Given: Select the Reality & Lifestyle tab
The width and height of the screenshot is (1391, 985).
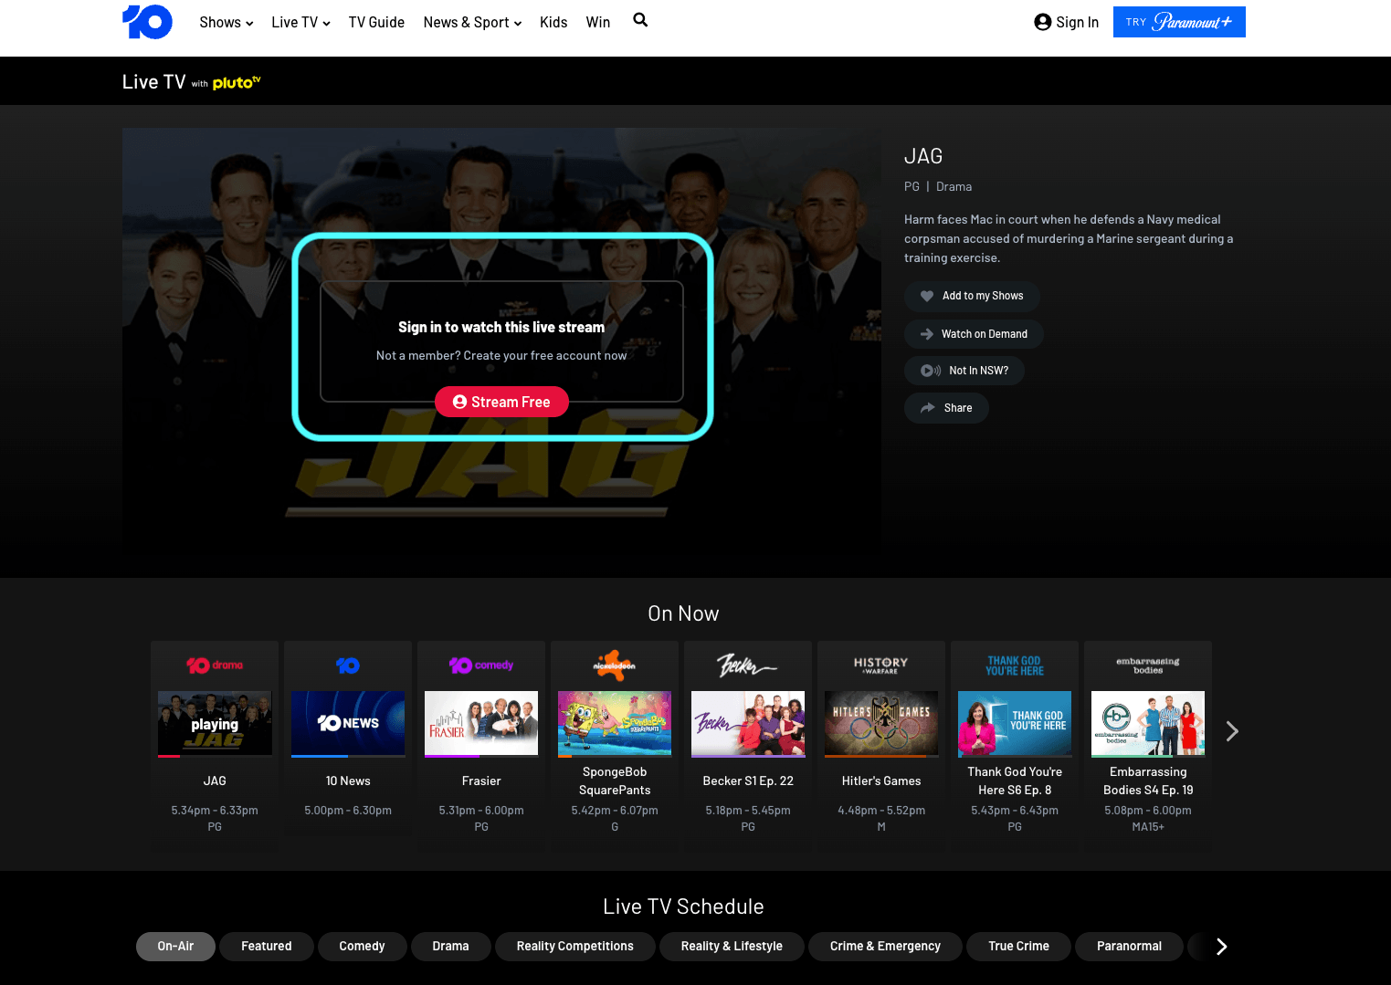Looking at the screenshot, I should 732,947.
